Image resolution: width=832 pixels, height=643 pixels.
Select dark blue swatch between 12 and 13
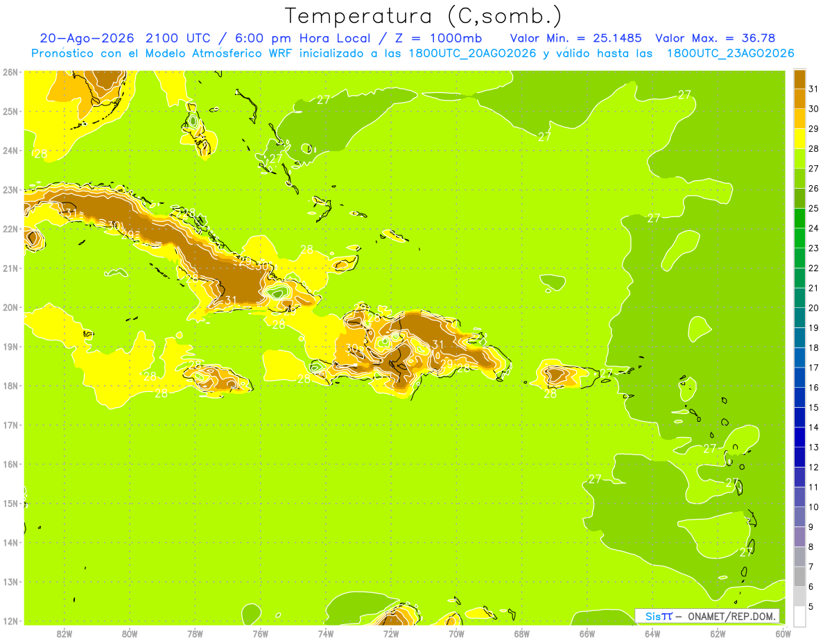pyautogui.click(x=799, y=457)
